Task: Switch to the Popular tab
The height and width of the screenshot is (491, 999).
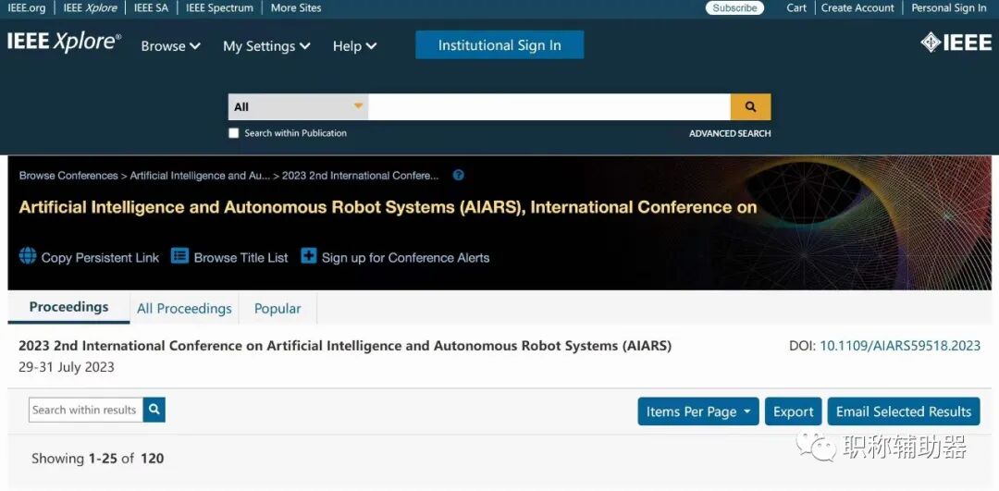Action: pos(277,308)
